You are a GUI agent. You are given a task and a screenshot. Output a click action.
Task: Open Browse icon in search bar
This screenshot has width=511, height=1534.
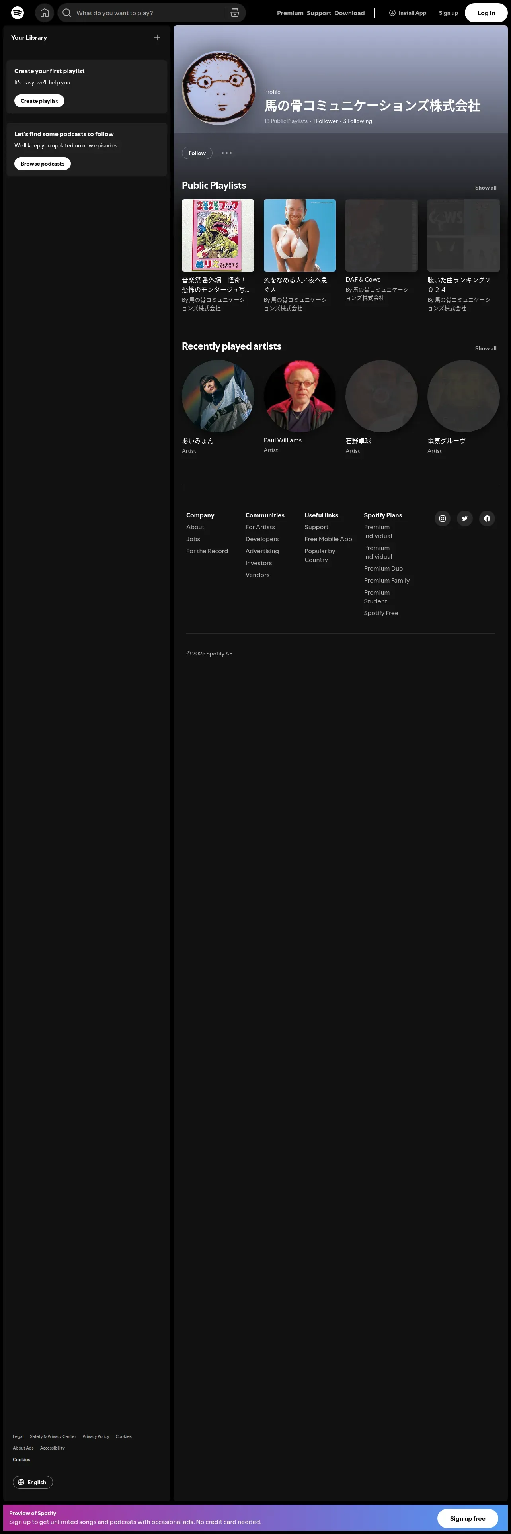click(x=235, y=12)
